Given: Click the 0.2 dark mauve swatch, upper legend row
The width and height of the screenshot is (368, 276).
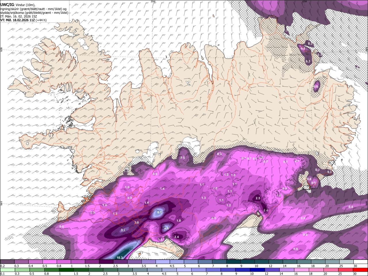Looking at the screenshot, I should [x=7, y=262].
